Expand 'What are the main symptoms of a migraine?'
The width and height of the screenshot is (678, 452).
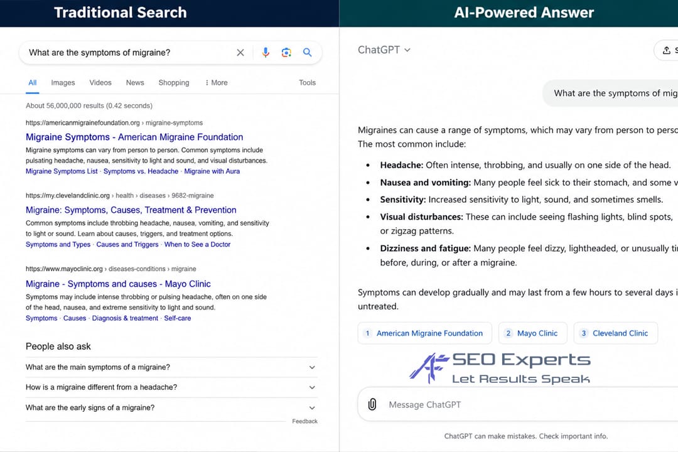click(x=171, y=367)
